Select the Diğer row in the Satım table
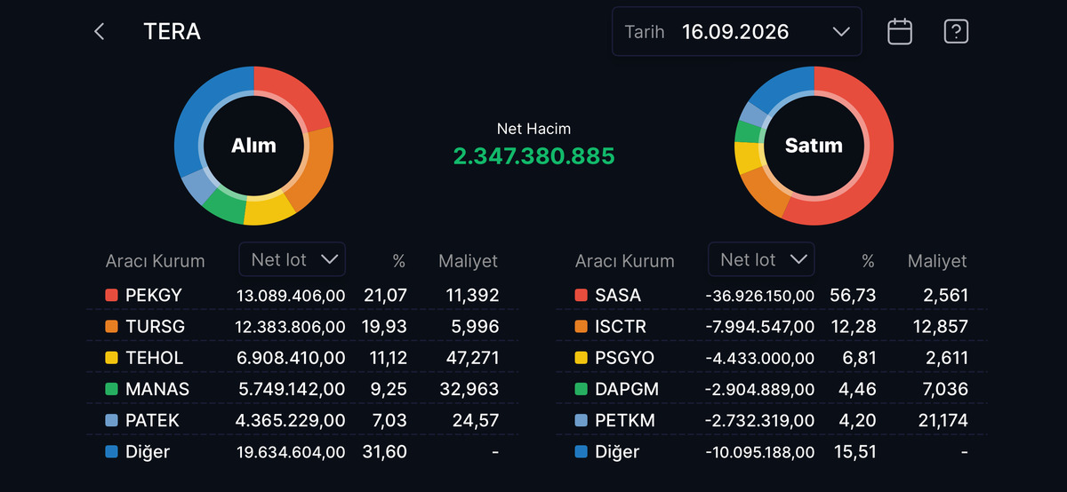 772,452
